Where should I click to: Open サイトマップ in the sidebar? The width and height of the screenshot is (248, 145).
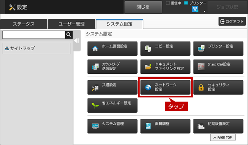click(x=37, y=48)
